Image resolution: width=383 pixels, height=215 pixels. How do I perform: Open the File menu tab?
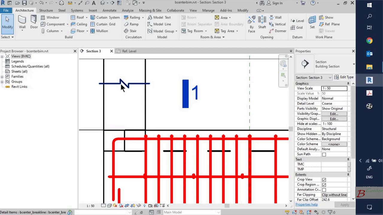[6, 10]
